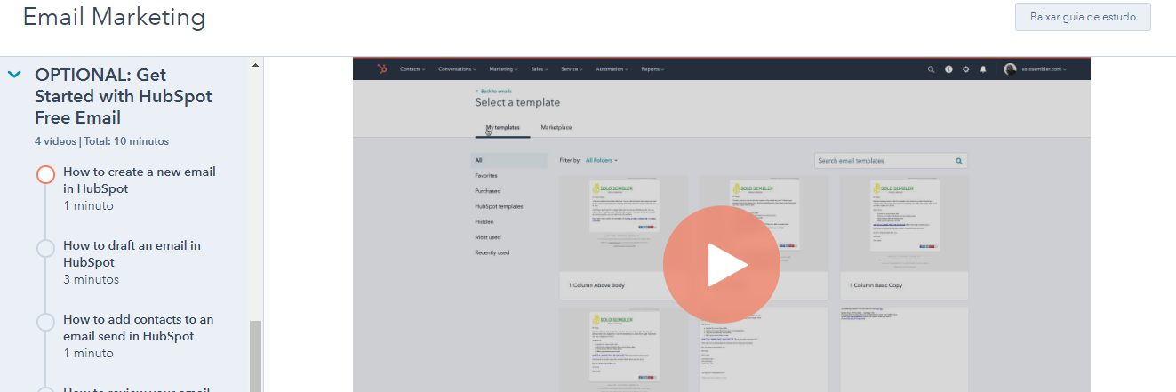
Task: Select the All template filter
Action: [x=508, y=161]
